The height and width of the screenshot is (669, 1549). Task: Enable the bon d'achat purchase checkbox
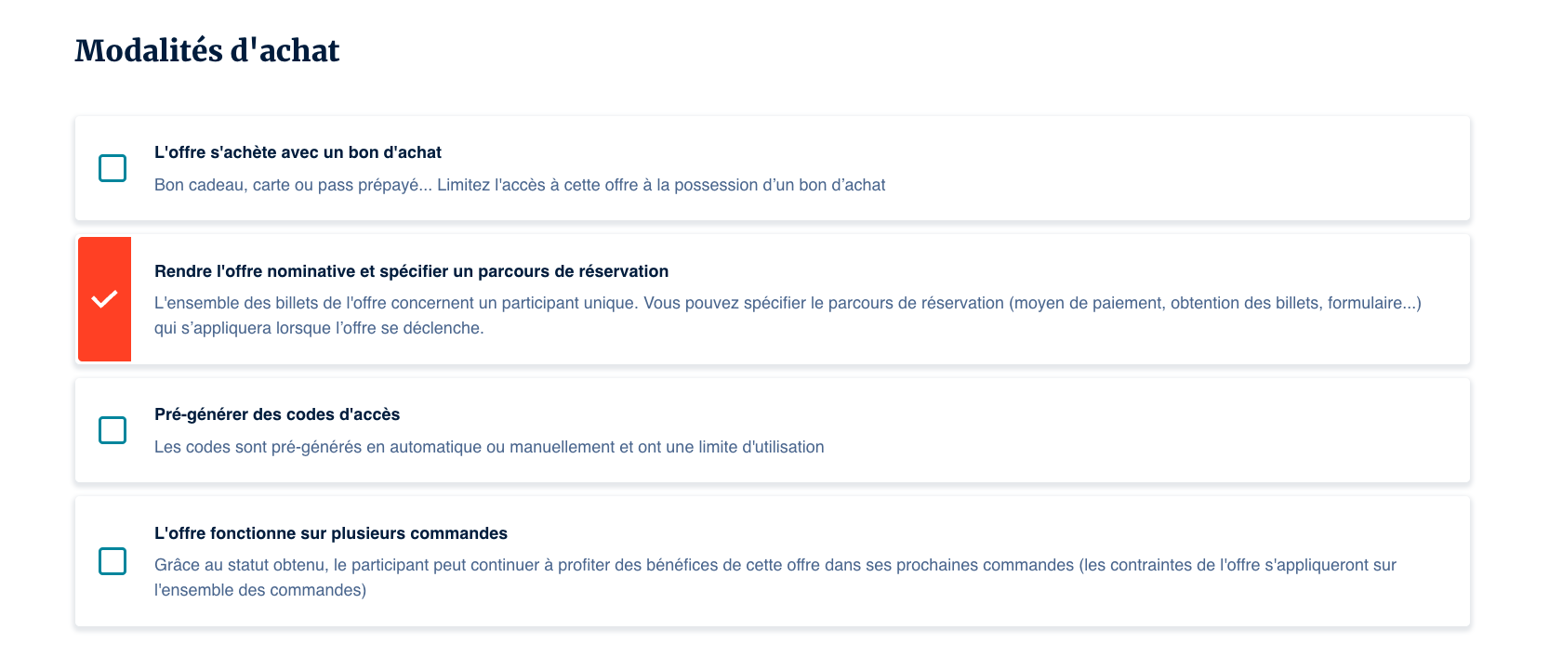coord(113,168)
